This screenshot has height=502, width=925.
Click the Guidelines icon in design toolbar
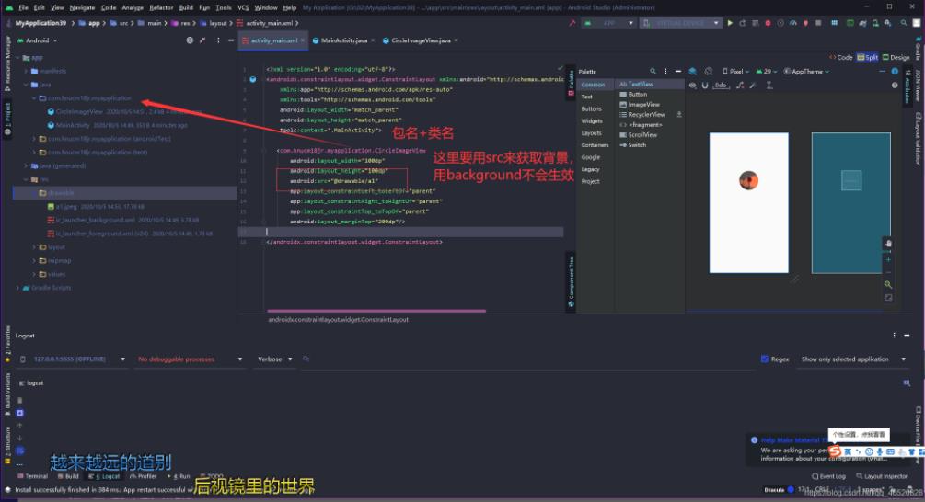tap(769, 86)
